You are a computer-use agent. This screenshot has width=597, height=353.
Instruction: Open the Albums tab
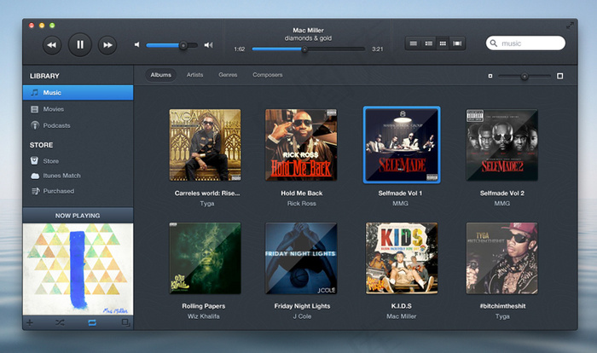coord(160,75)
